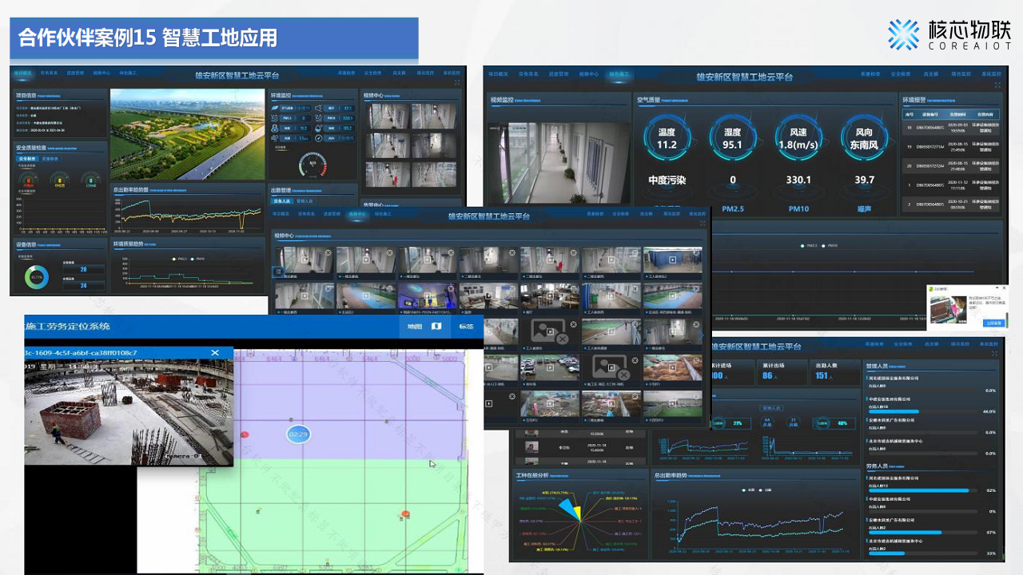Click the red safety gauge in 安全质量检查

pos(29,181)
